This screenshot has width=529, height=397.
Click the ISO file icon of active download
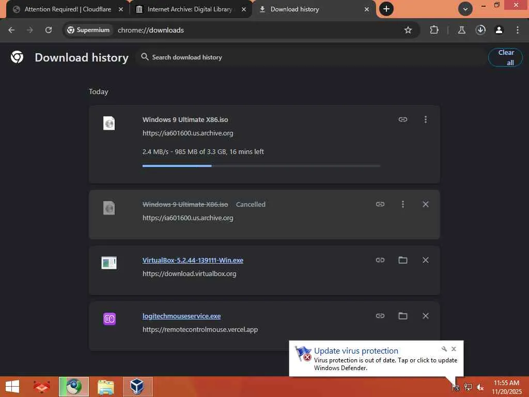(109, 123)
